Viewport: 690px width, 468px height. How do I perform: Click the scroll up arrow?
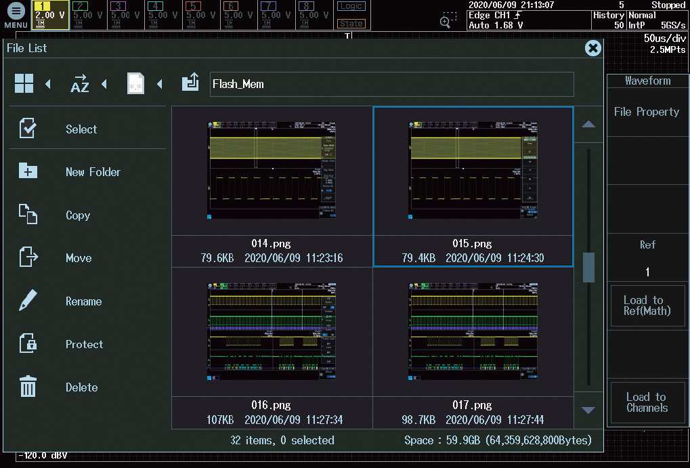coord(588,124)
